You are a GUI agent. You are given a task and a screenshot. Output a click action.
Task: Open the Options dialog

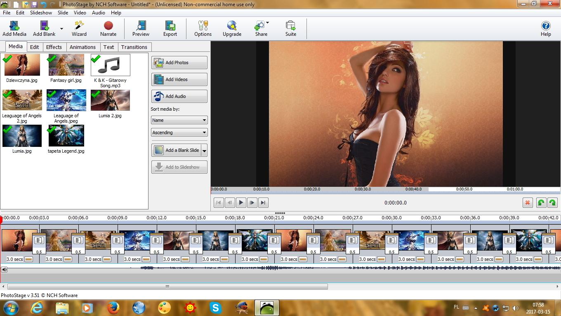coord(203,29)
